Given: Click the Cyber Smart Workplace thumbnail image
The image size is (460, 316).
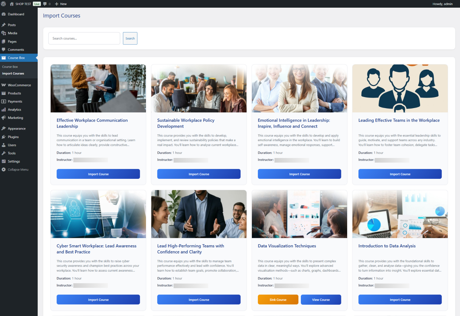Looking at the screenshot, I should tap(98, 214).
